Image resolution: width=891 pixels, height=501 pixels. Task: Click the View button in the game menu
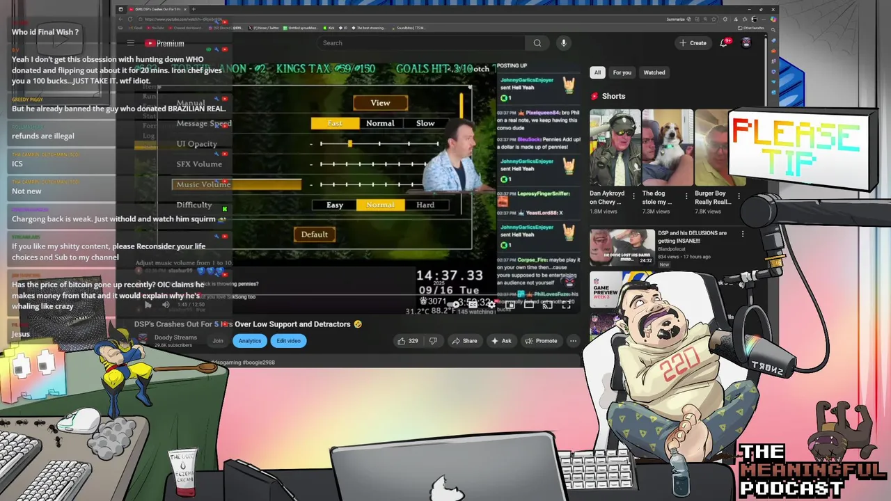pos(380,103)
